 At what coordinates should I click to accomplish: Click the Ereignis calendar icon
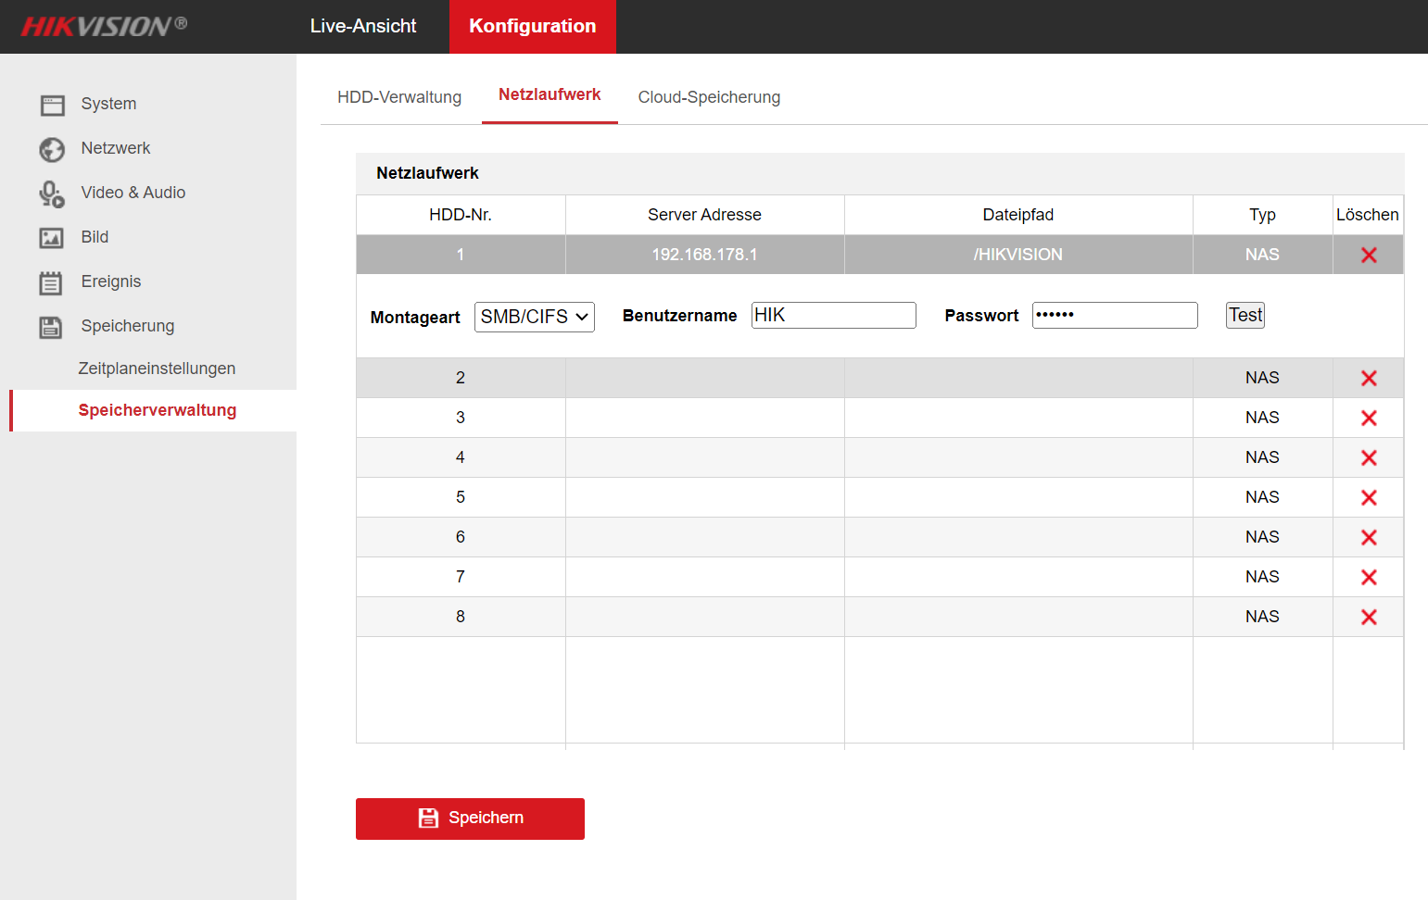pos(52,282)
